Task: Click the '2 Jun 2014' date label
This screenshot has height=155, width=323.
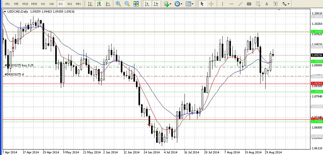Action: [110, 152]
